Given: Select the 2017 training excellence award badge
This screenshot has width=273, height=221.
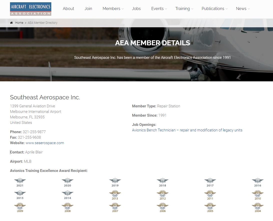Looking at the screenshot, I should point(210,182).
